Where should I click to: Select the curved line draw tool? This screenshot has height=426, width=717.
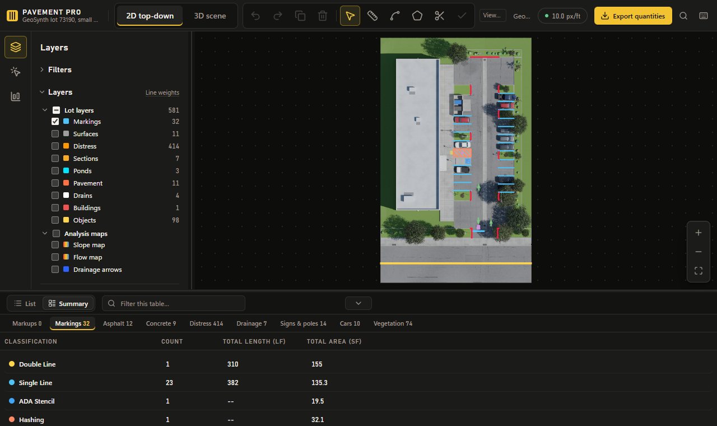[x=395, y=16]
